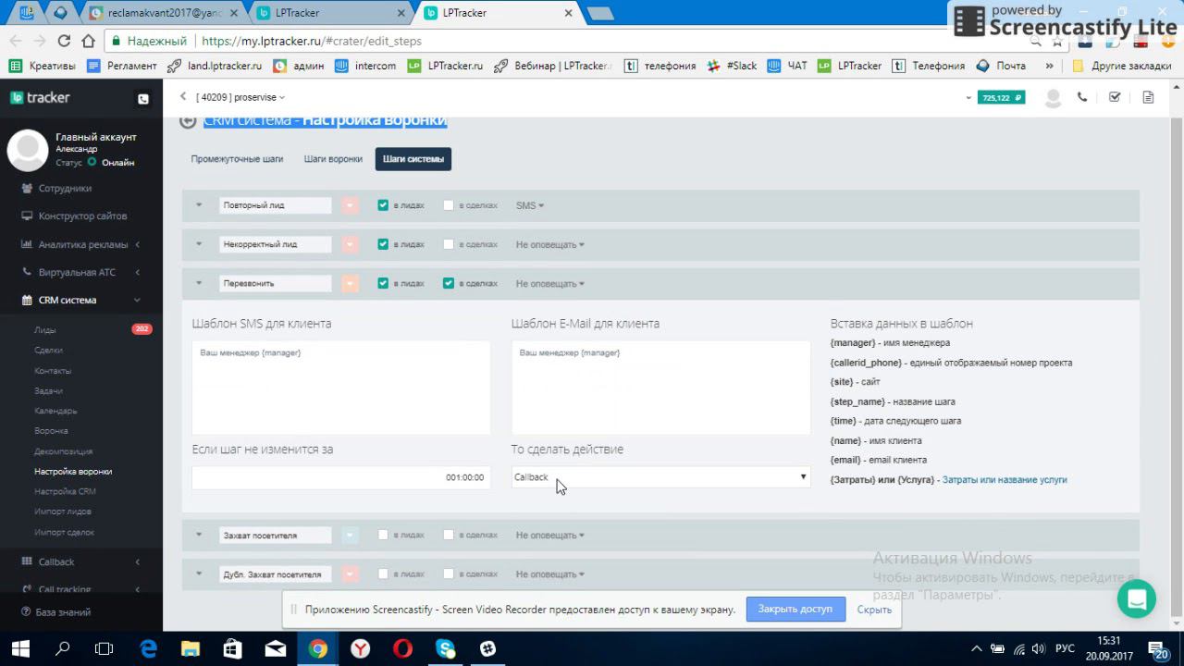The image size is (1184, 666).
Task: Toggle 'в лидах' for Дубл. Захват посетителя
Action: click(x=383, y=573)
